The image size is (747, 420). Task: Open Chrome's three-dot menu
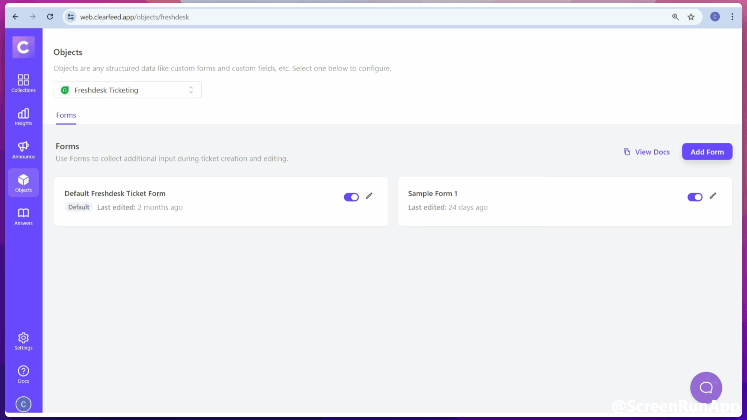point(732,17)
